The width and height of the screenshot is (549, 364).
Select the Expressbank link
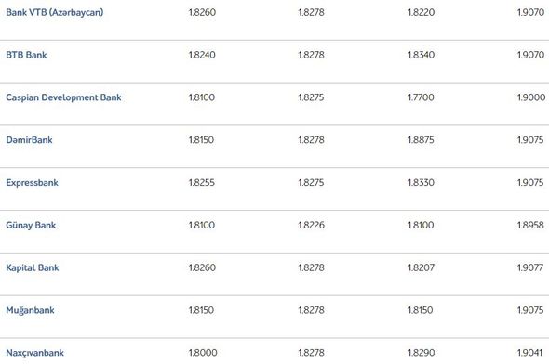[32, 182]
